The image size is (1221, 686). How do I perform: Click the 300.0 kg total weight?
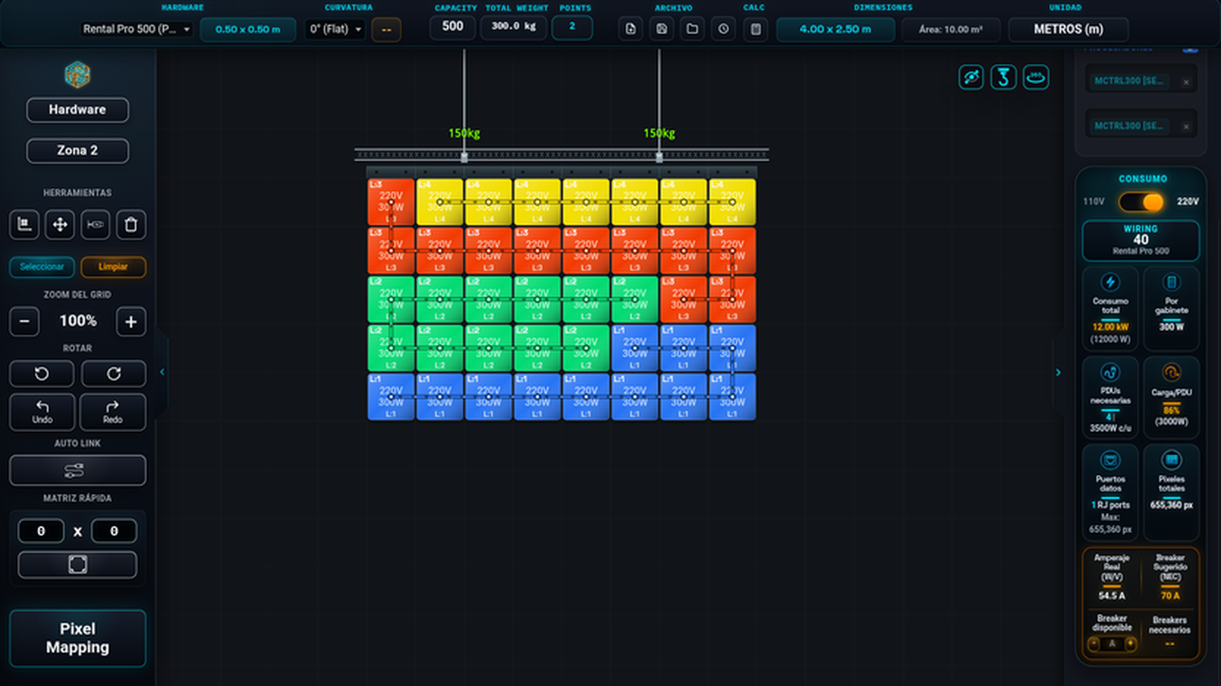(x=513, y=27)
